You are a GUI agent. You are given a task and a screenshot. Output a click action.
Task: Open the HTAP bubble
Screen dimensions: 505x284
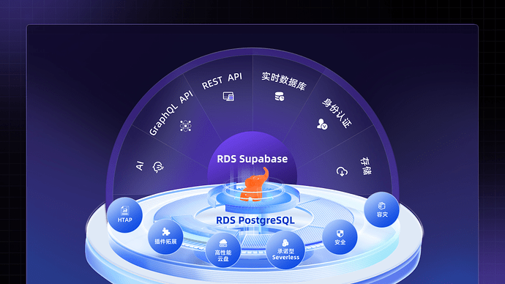pyautogui.click(x=124, y=214)
